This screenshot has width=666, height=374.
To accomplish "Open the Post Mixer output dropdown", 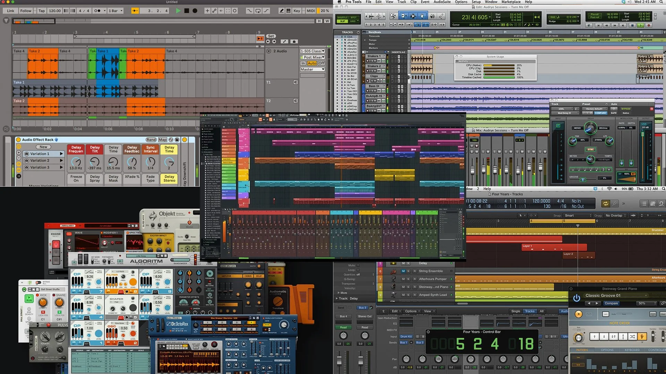I will [x=312, y=57].
